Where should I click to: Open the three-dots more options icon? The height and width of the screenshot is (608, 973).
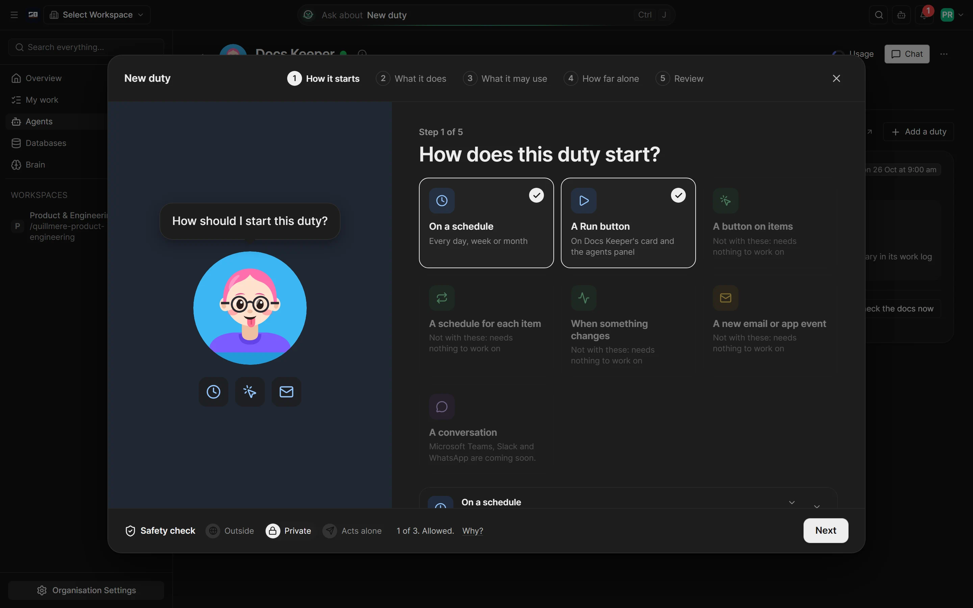point(944,54)
